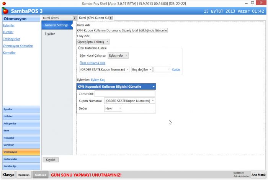Close the Kural (KPN-Kupon) tab

[x=111, y=18]
